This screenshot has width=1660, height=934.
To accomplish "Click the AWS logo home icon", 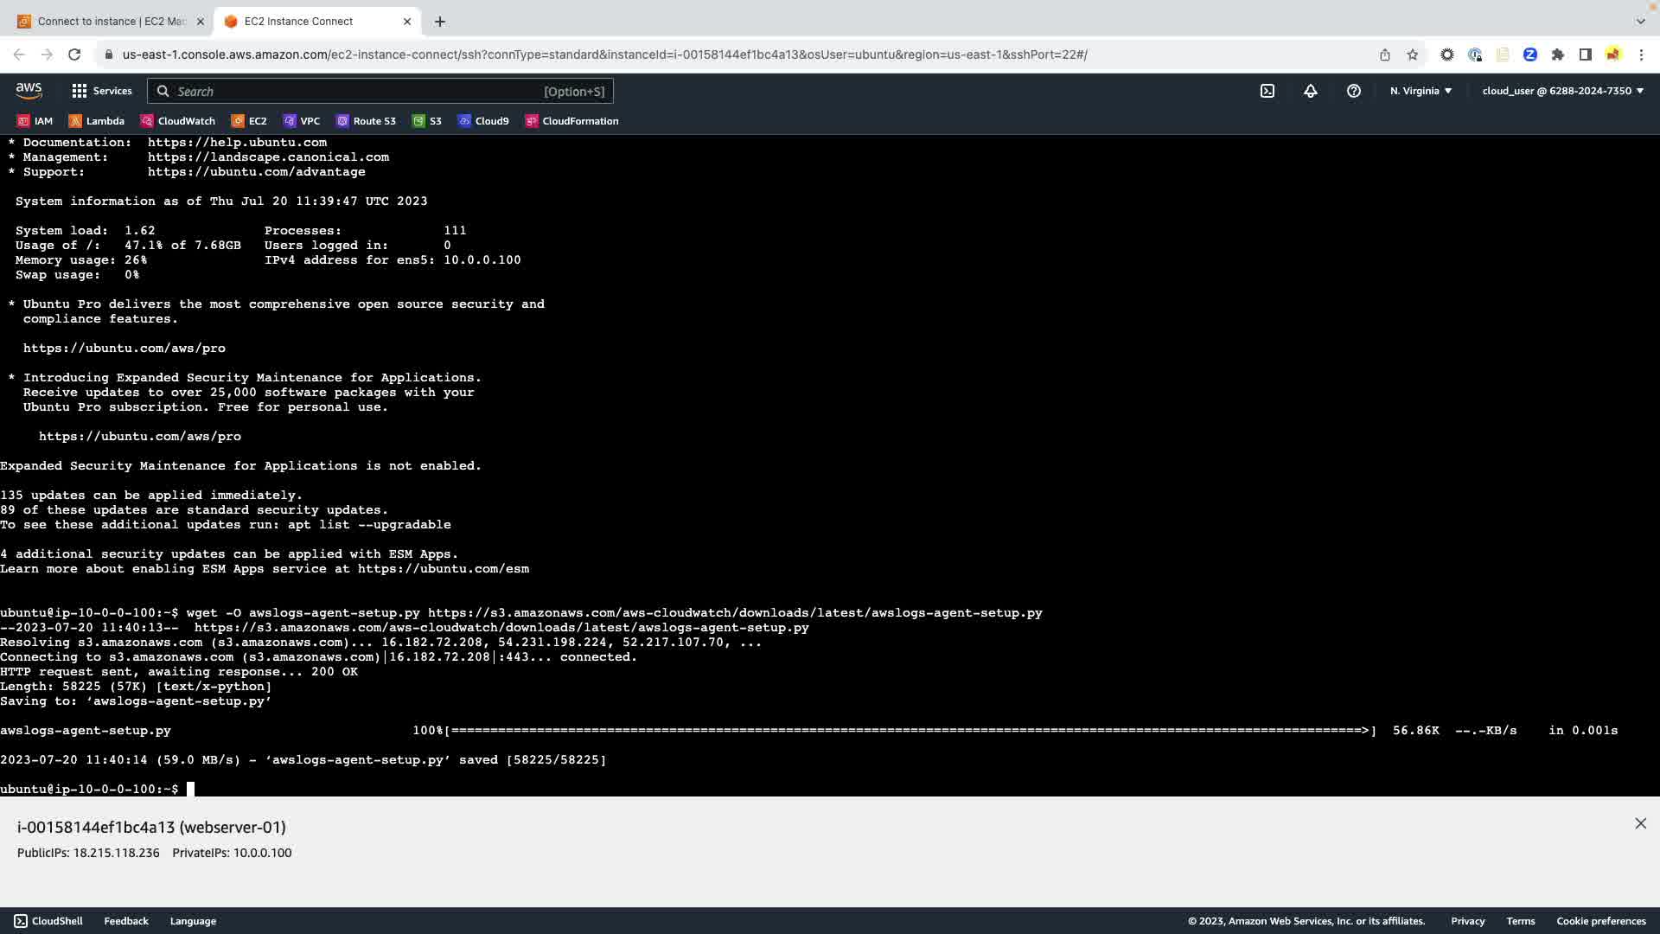I will coord(29,91).
